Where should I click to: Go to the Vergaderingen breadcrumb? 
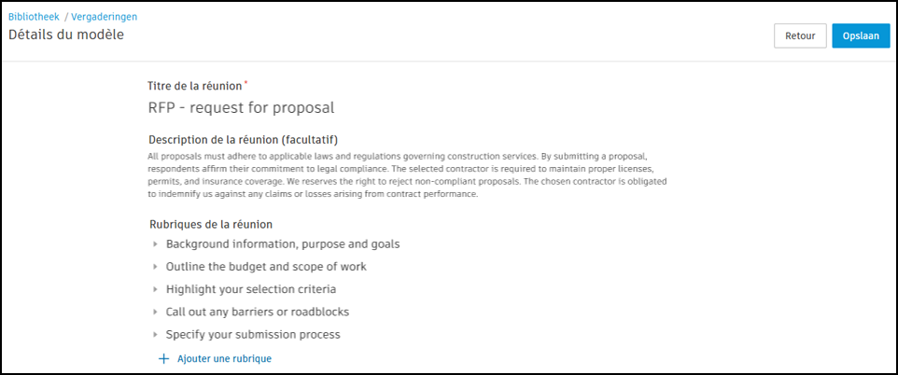click(x=104, y=17)
